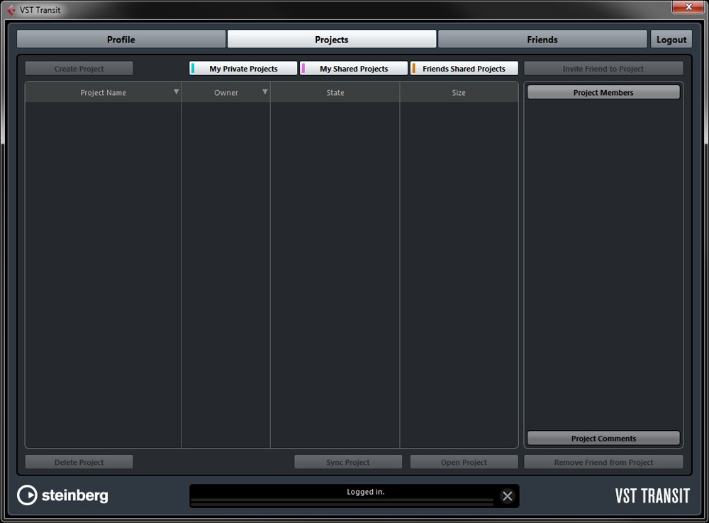709x523 pixels.
Task: Click the Steinberg logo icon
Action: pyautogui.click(x=27, y=495)
